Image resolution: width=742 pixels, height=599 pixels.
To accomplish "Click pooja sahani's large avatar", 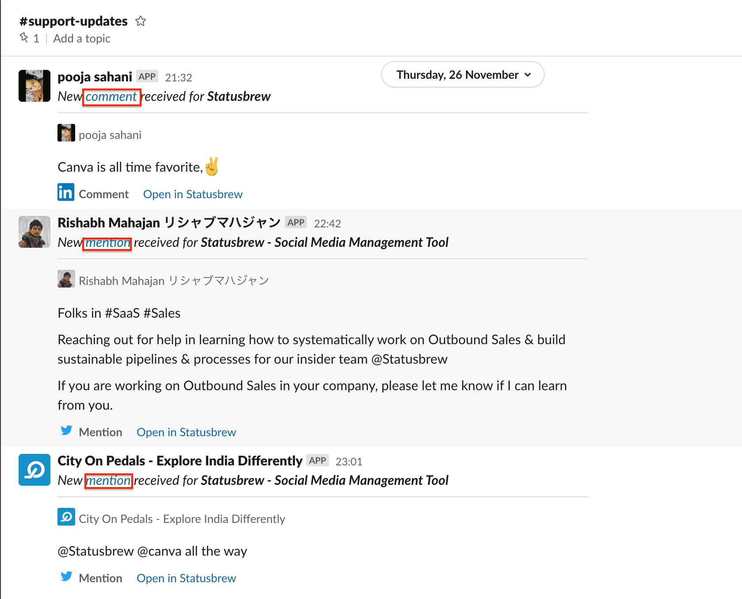I will (34, 86).
